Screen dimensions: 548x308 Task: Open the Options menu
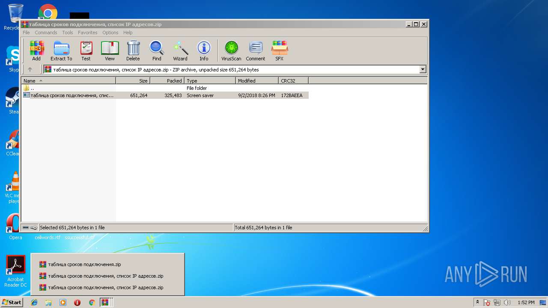[x=110, y=33]
